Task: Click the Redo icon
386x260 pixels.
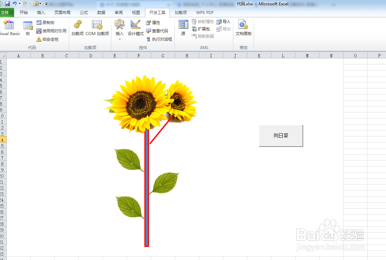Action: tap(25, 4)
